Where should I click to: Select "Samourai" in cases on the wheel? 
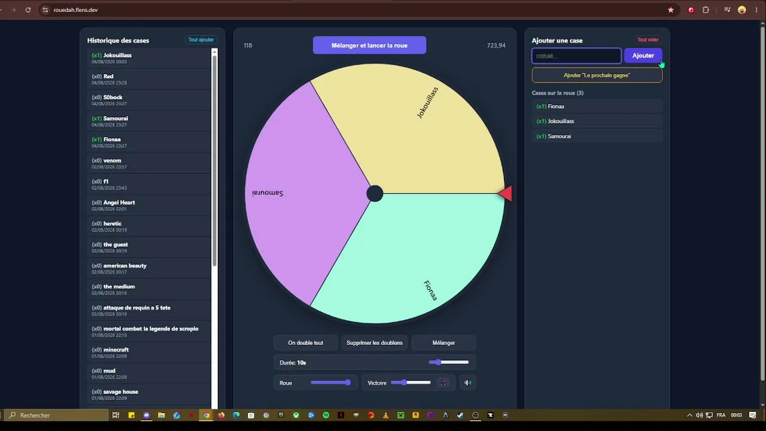597,136
